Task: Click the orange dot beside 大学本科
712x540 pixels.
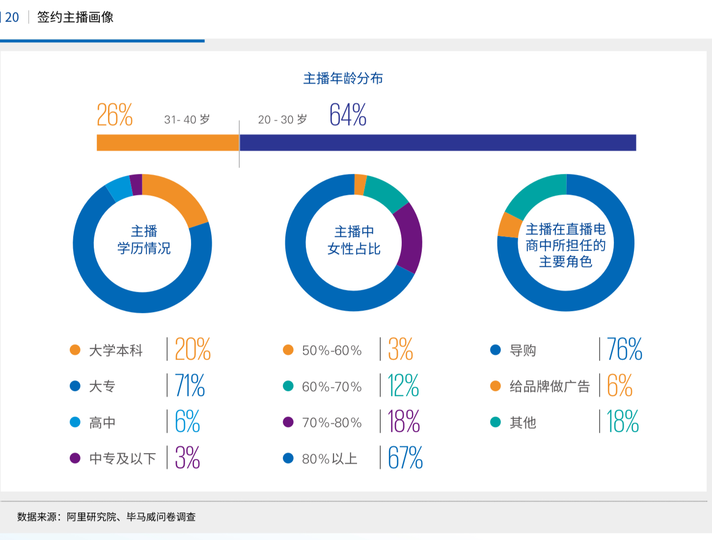Action: click(x=75, y=350)
